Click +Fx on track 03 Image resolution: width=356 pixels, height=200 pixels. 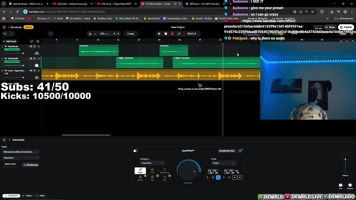(x=6, y=74)
